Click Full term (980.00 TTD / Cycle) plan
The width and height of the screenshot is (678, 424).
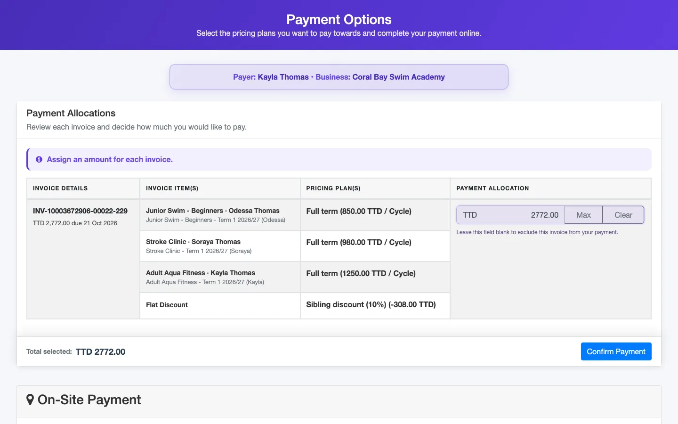[x=359, y=242]
